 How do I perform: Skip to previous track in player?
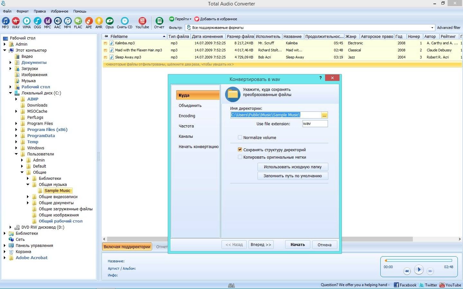pyautogui.click(x=407, y=271)
